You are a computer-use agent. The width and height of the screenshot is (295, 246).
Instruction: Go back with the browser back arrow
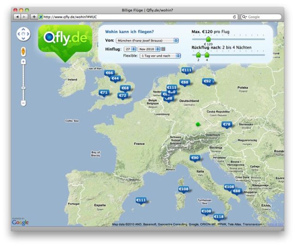tap(18, 17)
